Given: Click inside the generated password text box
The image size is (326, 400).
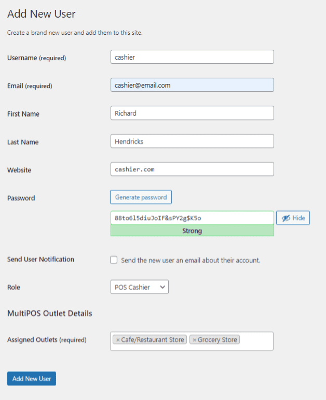Looking at the screenshot, I should [192, 218].
